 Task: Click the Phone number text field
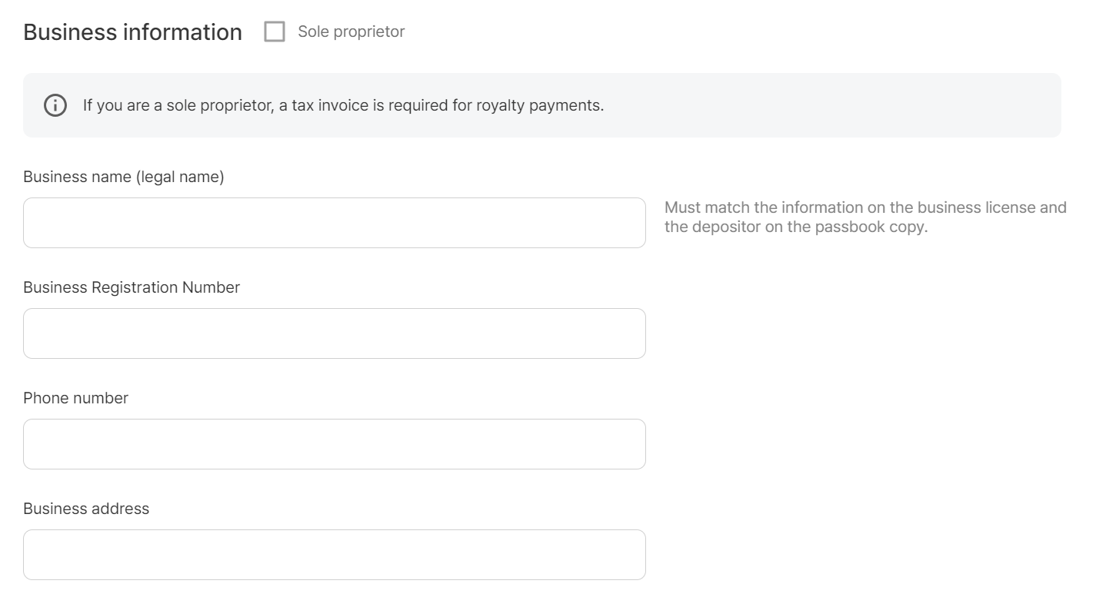click(334, 443)
